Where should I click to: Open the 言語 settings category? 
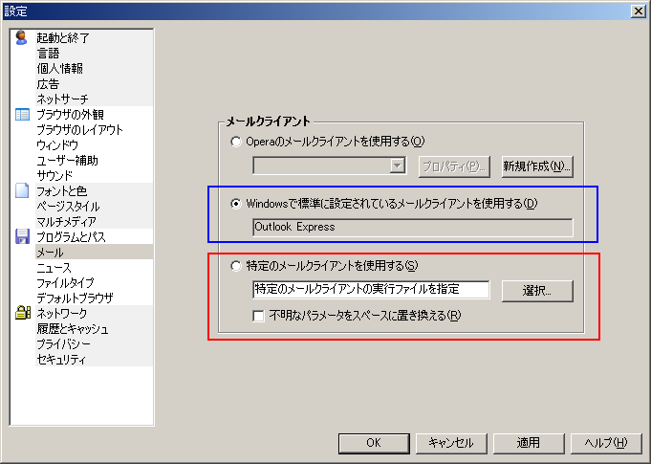point(48,54)
